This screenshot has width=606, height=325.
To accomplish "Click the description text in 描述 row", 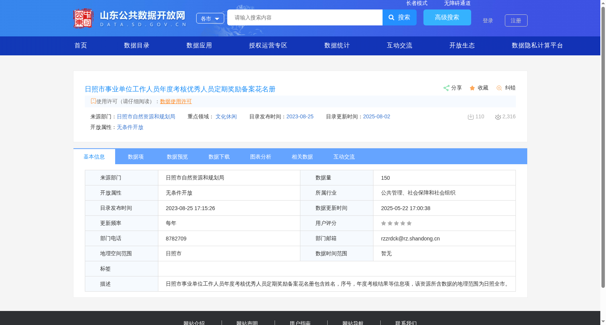I will 338,284.
